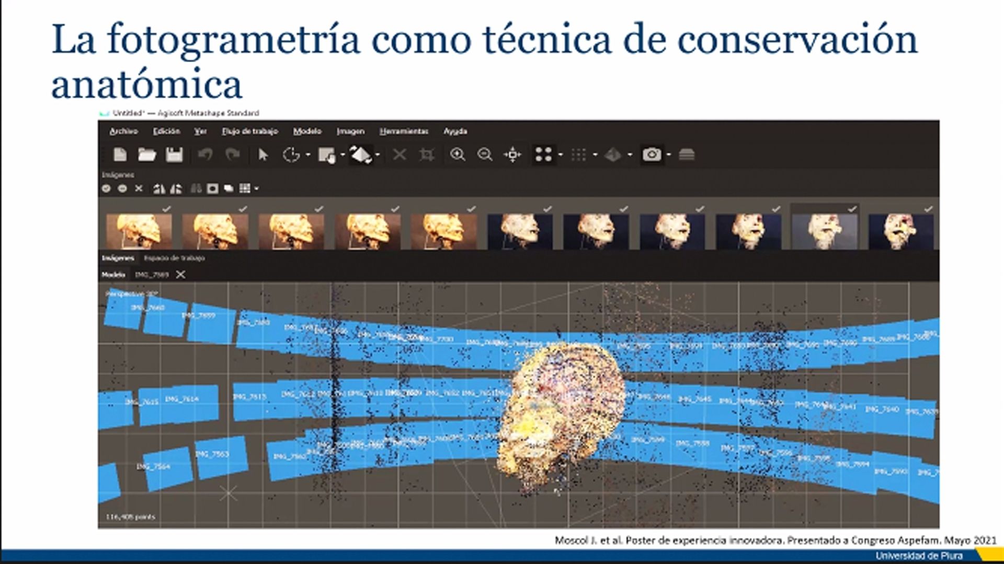Select the arrow navigation tool
Image resolution: width=1004 pixels, height=564 pixels.
[x=263, y=155]
